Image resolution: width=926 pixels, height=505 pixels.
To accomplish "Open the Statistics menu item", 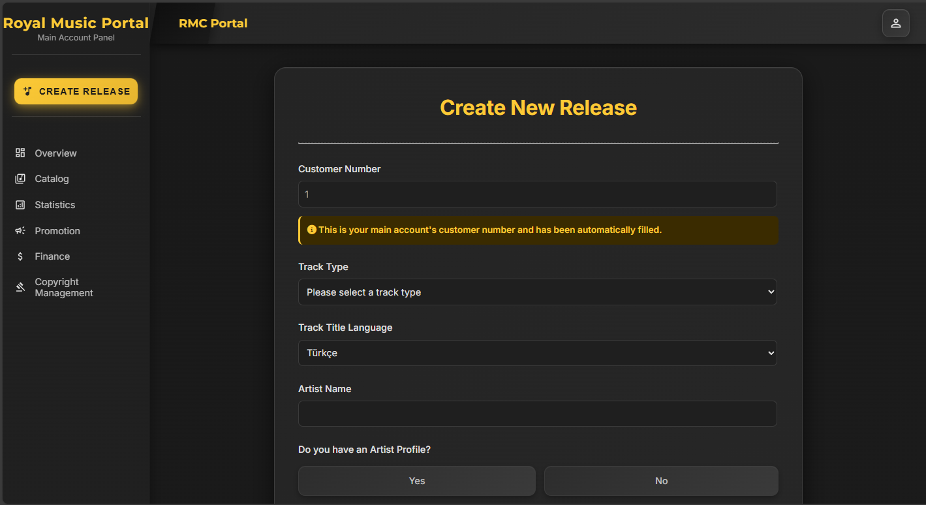I will coord(55,205).
